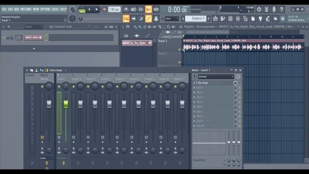Viewport: 309px width, 174px height.
Task: Click the Master volume fader
Action: click(x=49, y=104)
